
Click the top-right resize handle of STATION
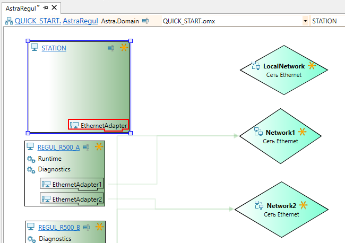(x=131, y=40)
